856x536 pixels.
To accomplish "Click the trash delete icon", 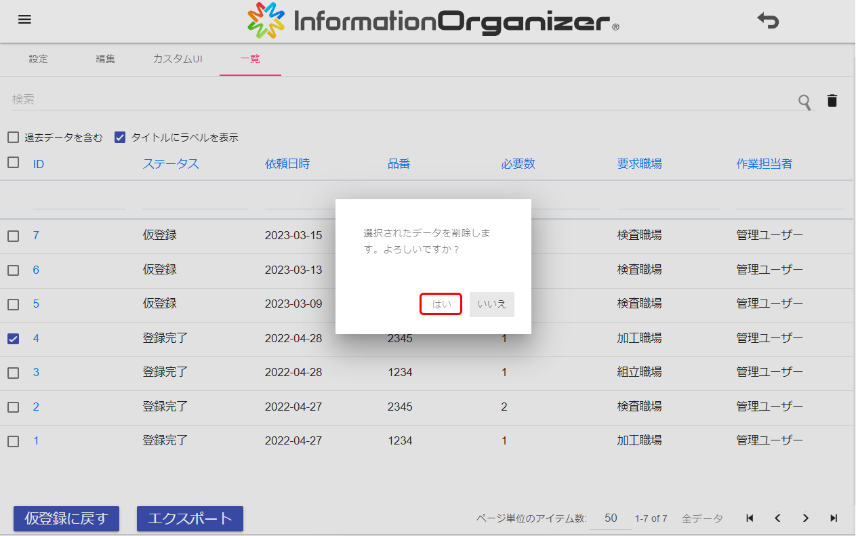I will (x=832, y=101).
